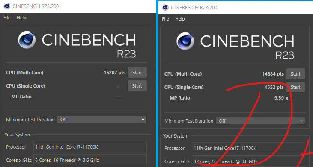The width and height of the screenshot is (313, 167).
Task: Click CPU (Single Core) label in right window
Action: (184, 87)
